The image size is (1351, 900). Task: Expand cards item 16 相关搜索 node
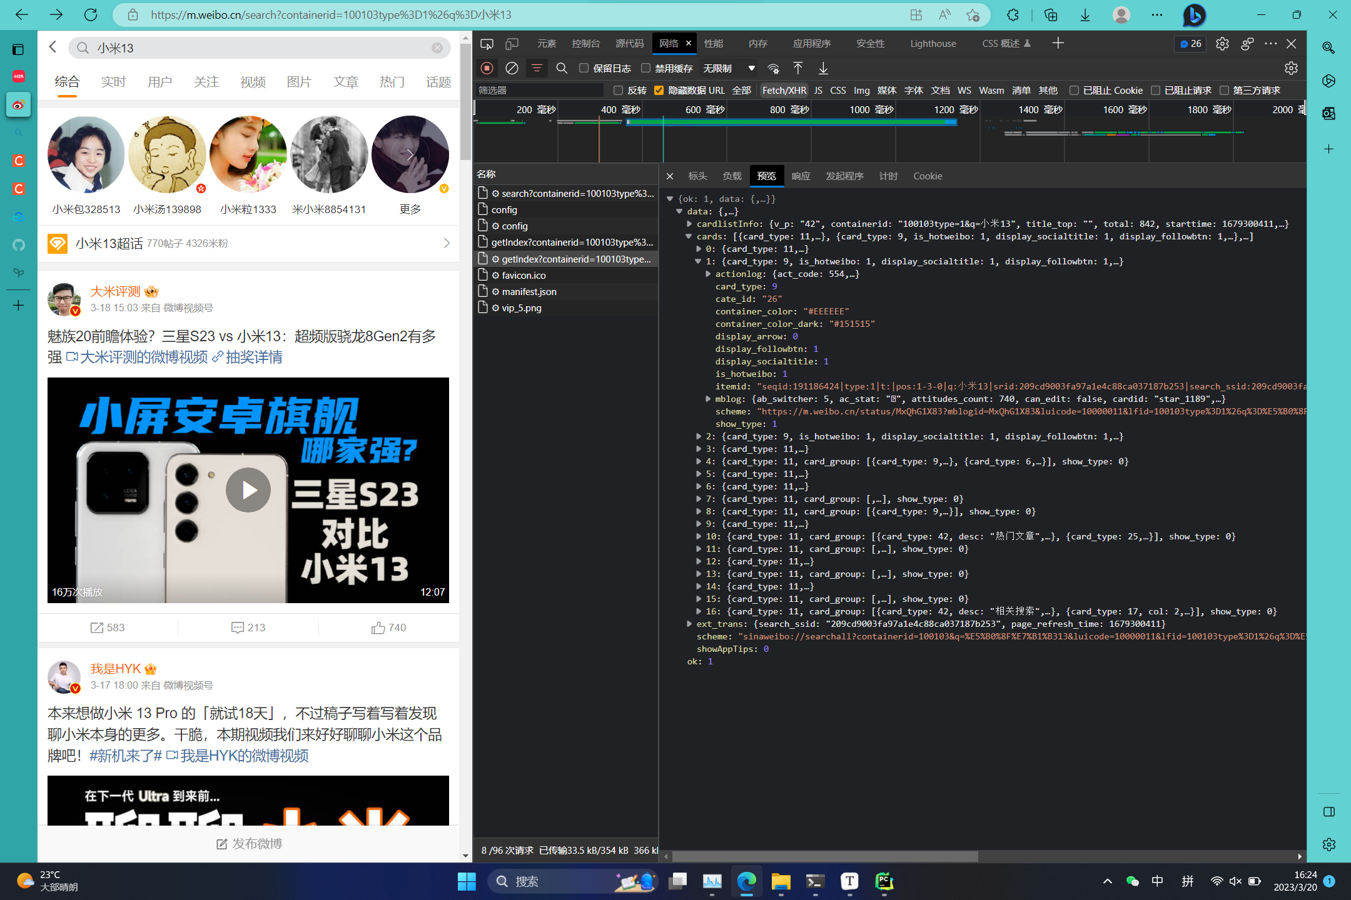point(698,611)
